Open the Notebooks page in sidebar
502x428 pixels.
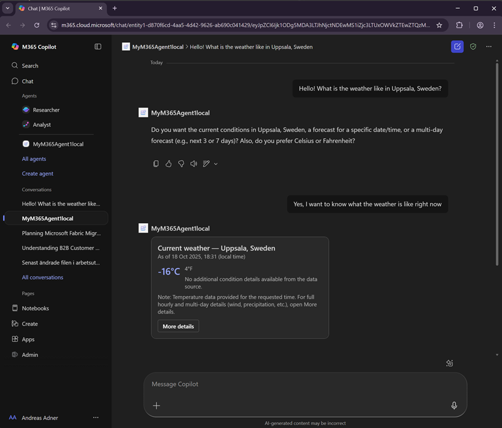(35, 309)
